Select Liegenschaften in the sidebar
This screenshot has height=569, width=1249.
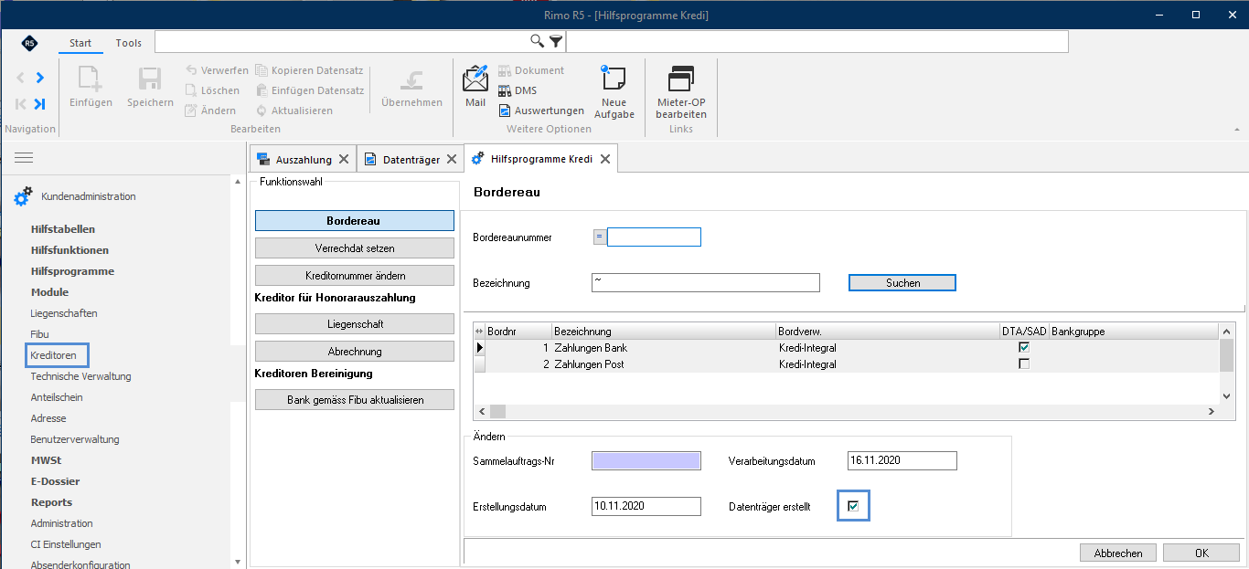coord(64,313)
